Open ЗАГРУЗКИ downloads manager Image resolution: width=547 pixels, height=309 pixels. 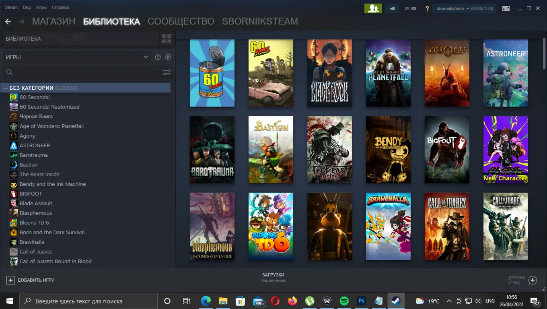pos(273,275)
